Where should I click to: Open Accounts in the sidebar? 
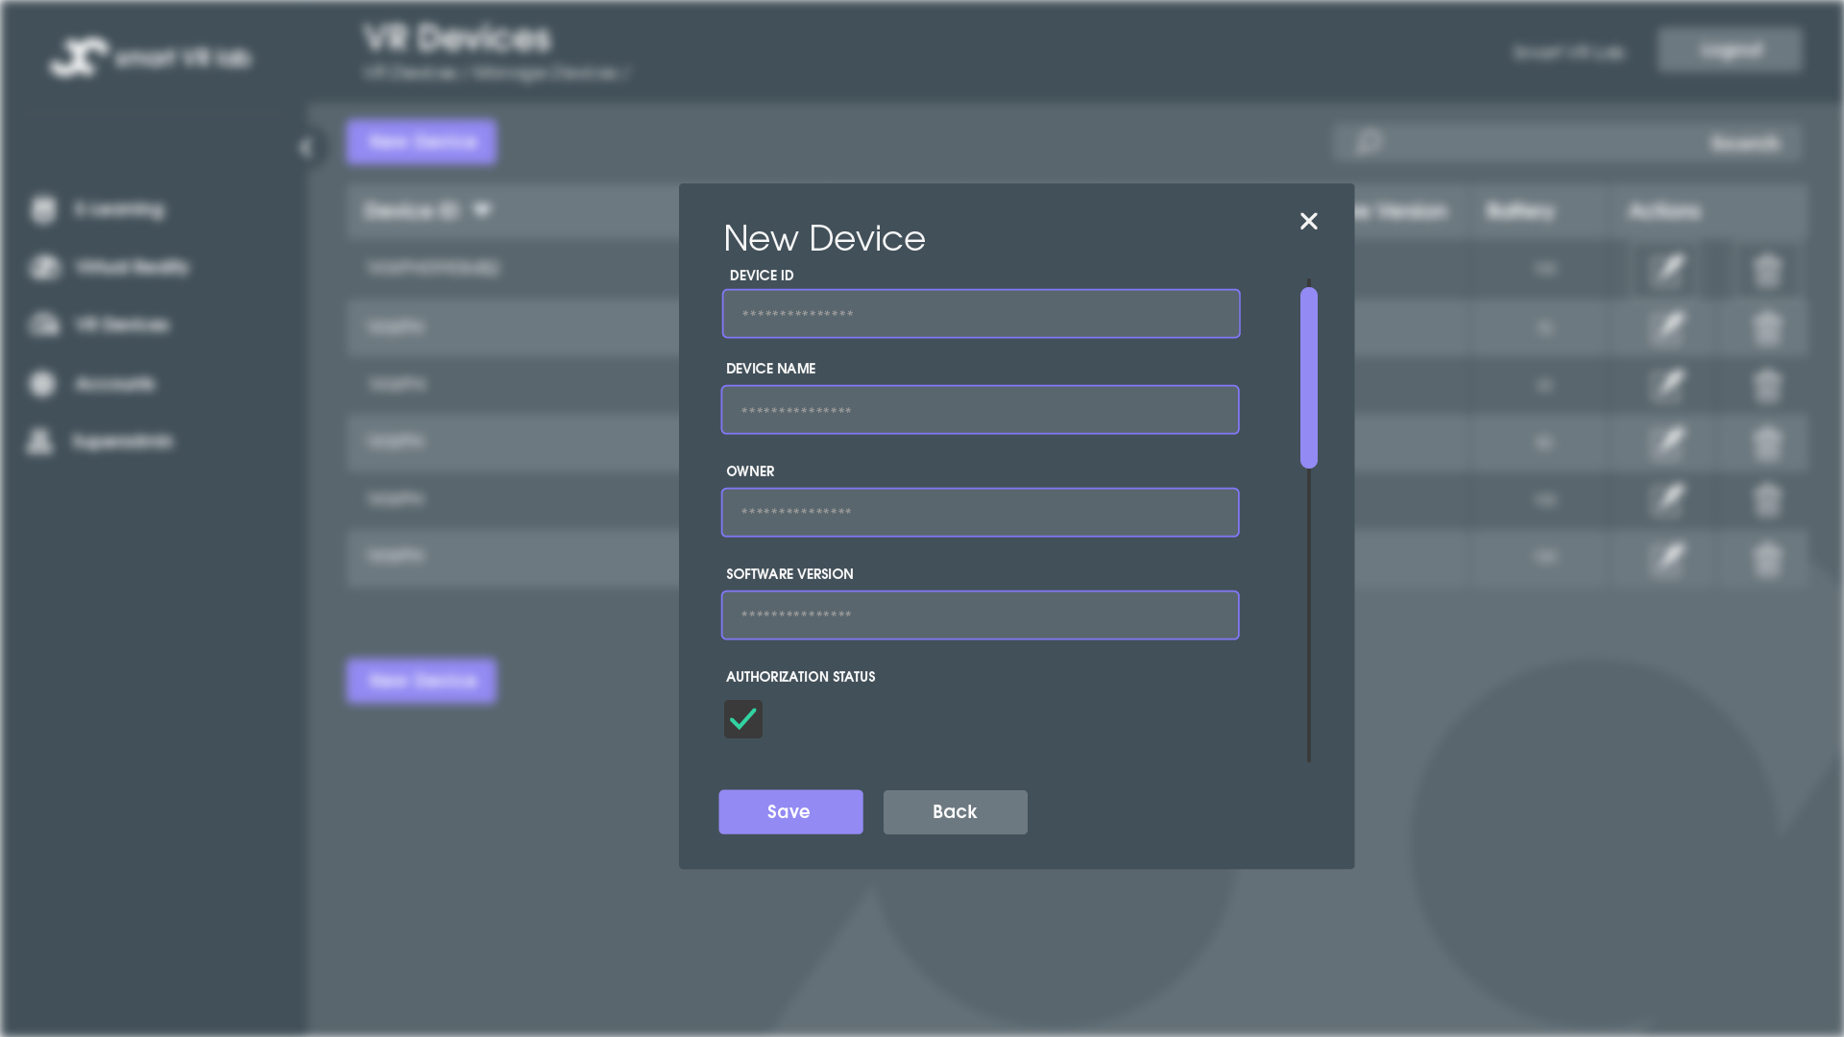tap(114, 384)
